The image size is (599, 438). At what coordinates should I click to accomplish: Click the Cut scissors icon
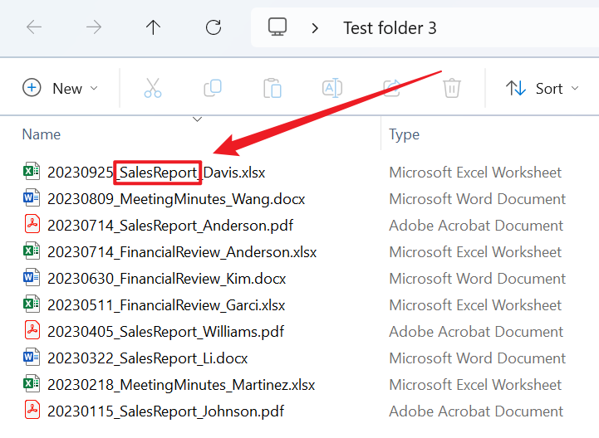click(153, 88)
